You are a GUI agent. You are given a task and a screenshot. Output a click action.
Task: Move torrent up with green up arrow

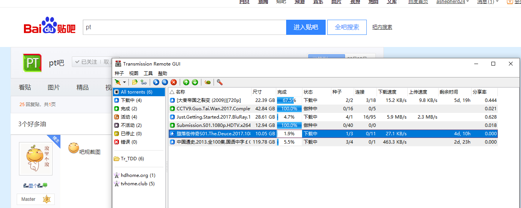[x=186, y=82]
